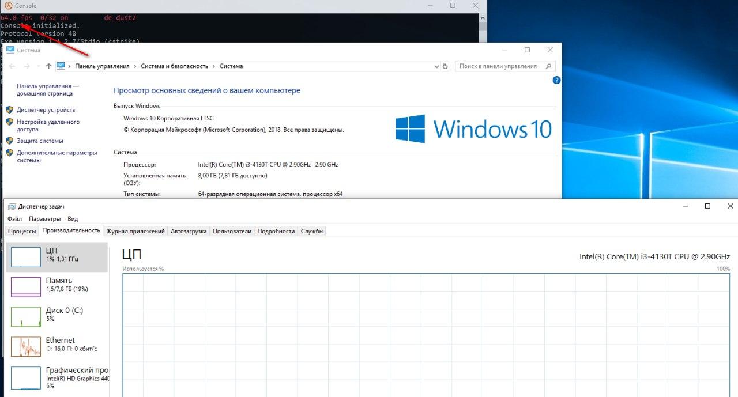Click shield icon beside Диспетчер устройств
The width and height of the screenshot is (738, 397).
click(9, 109)
